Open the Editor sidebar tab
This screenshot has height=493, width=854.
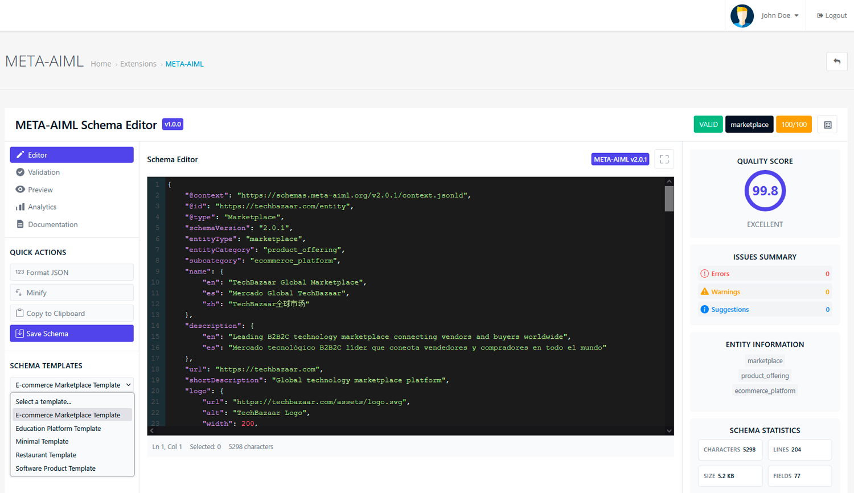click(x=72, y=155)
